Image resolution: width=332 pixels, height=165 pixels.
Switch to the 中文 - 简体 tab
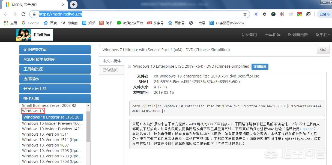(x=112, y=61)
